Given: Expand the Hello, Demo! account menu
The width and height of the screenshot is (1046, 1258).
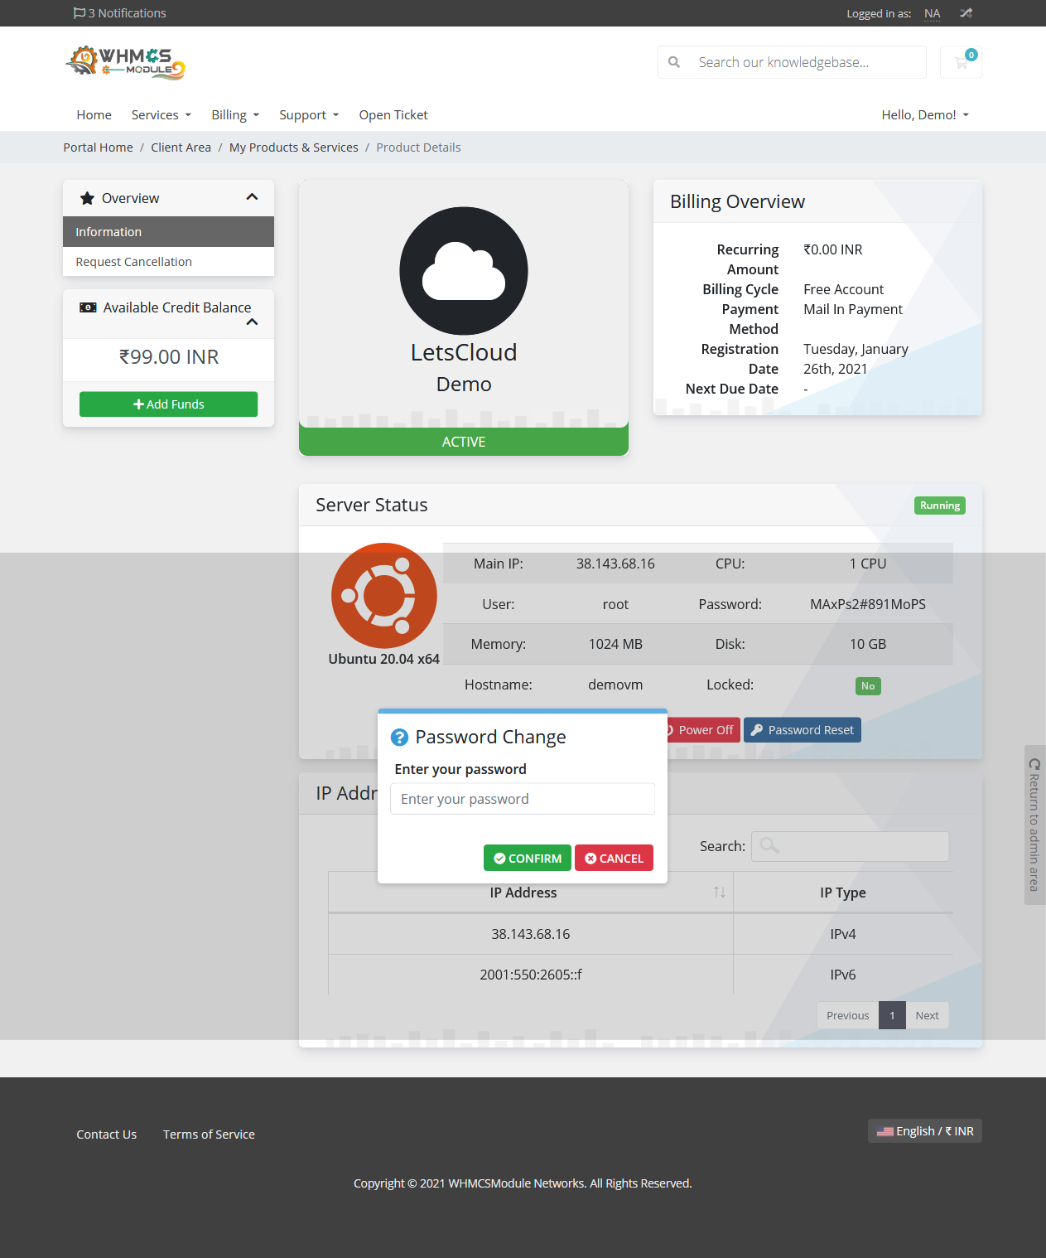Looking at the screenshot, I should click(925, 115).
